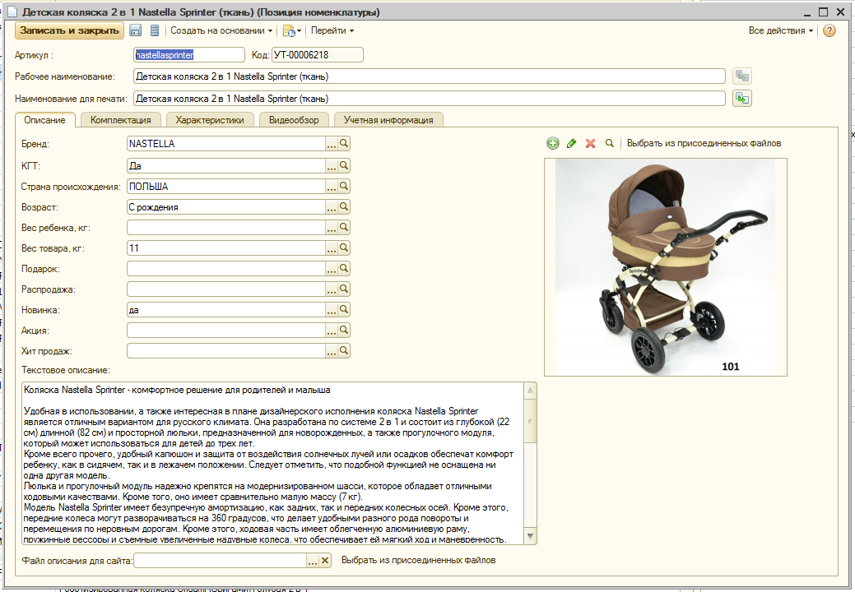Clear the Файл описания для сайта field with X

(x=325, y=561)
